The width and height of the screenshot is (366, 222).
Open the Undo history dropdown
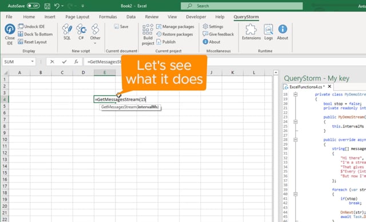[x=62, y=6]
